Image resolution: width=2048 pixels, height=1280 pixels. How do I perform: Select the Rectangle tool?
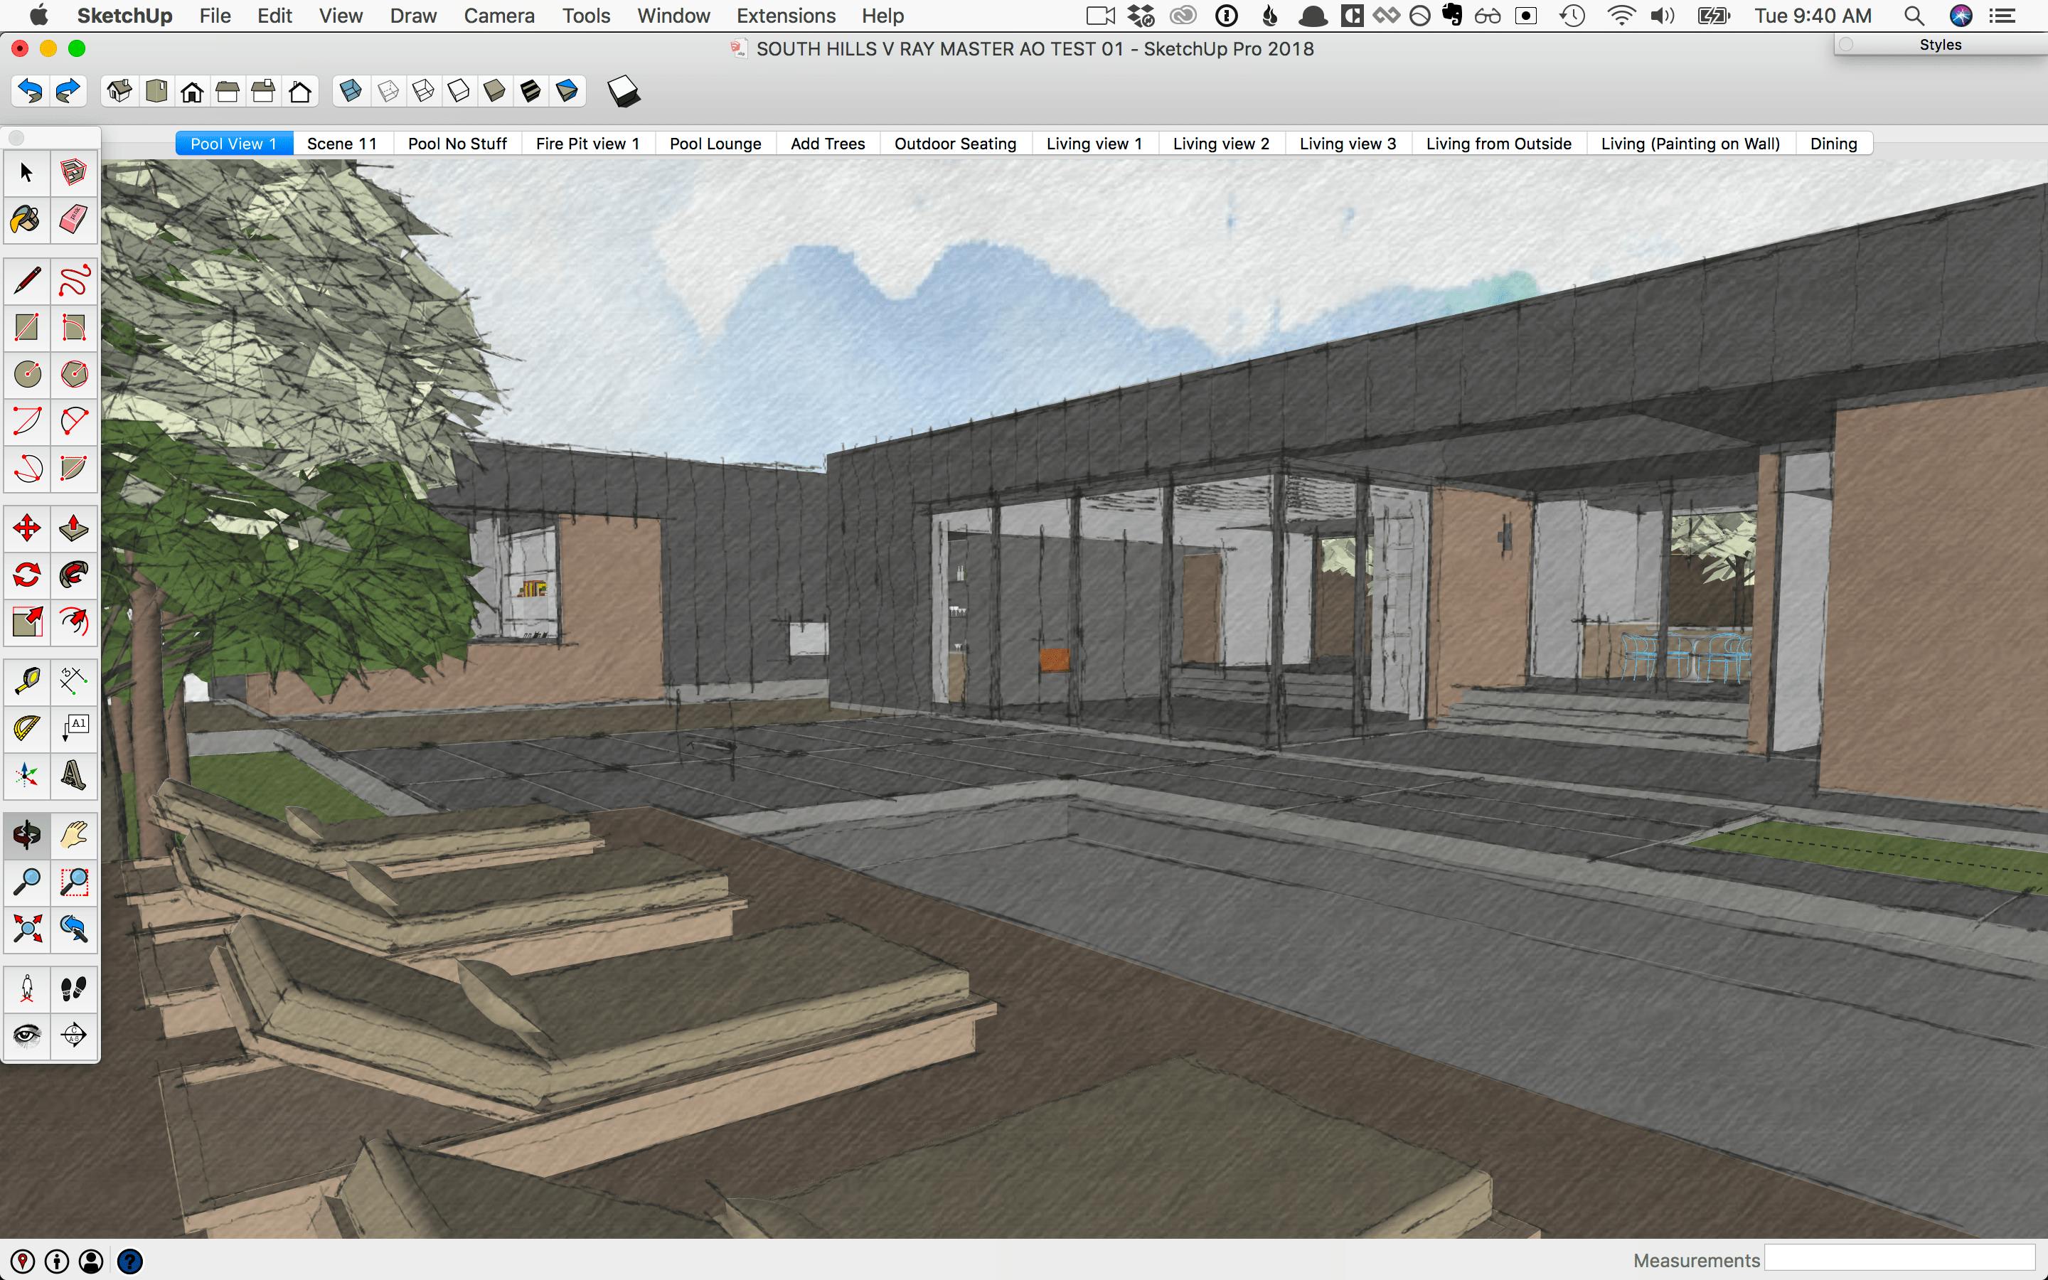click(x=27, y=328)
